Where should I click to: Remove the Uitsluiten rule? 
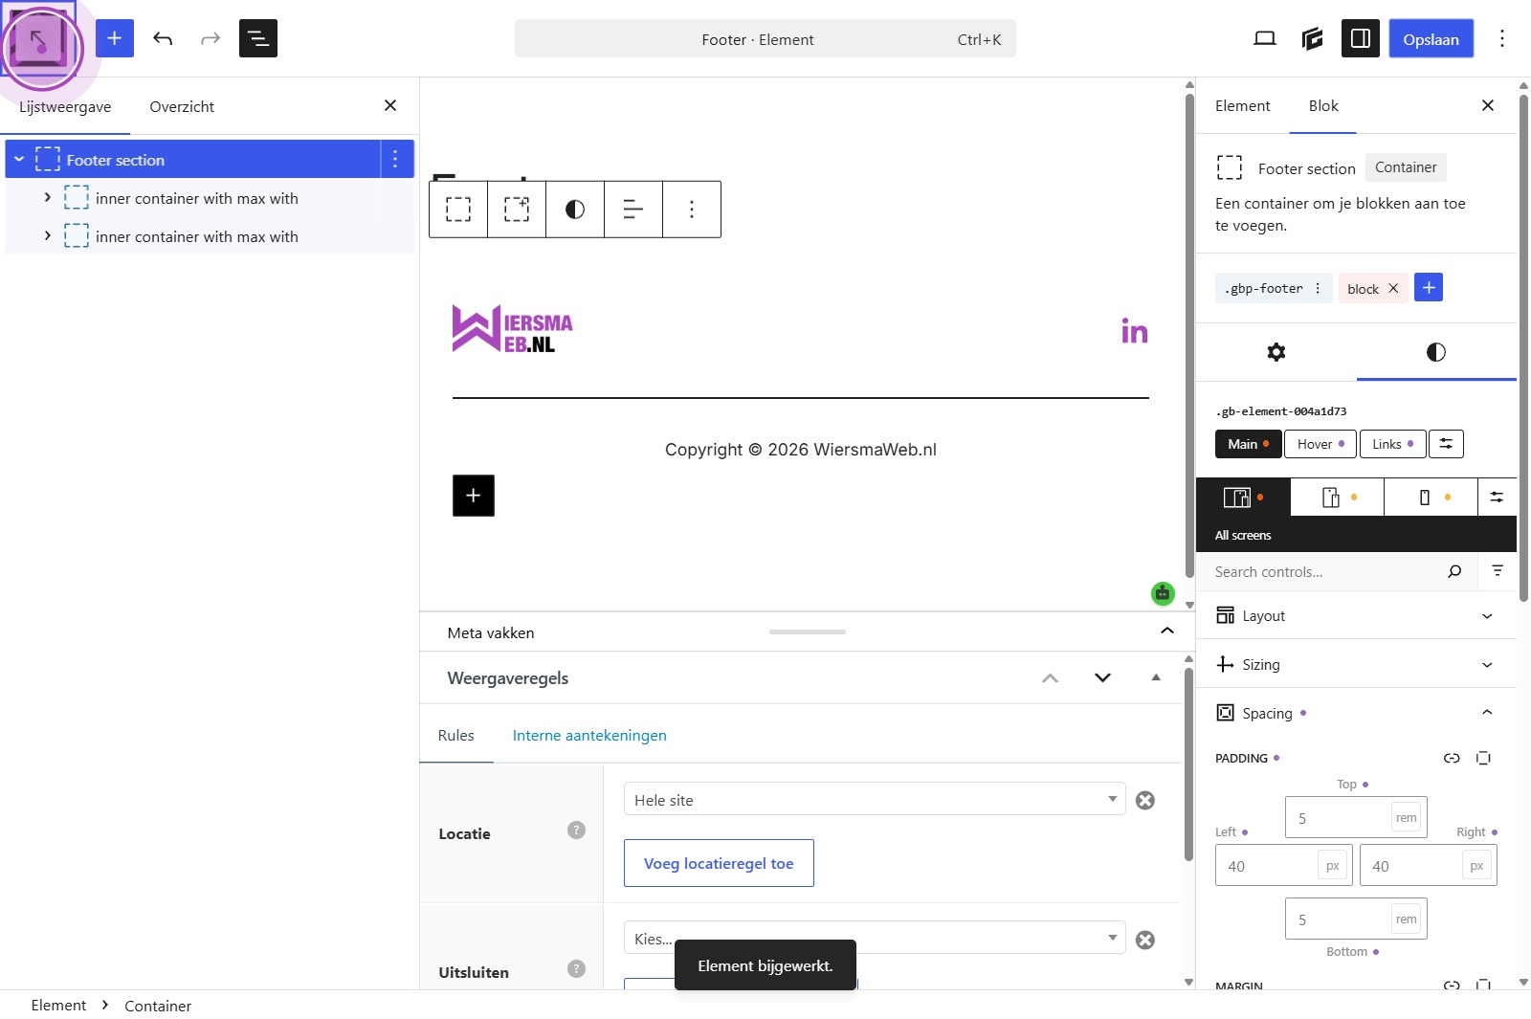coord(1145,940)
